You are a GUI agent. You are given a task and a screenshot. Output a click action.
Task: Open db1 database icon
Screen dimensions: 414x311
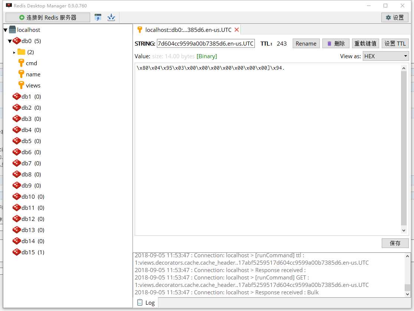(x=17, y=96)
